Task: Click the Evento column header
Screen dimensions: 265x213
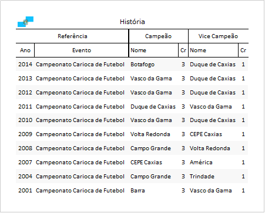Action: (82, 50)
